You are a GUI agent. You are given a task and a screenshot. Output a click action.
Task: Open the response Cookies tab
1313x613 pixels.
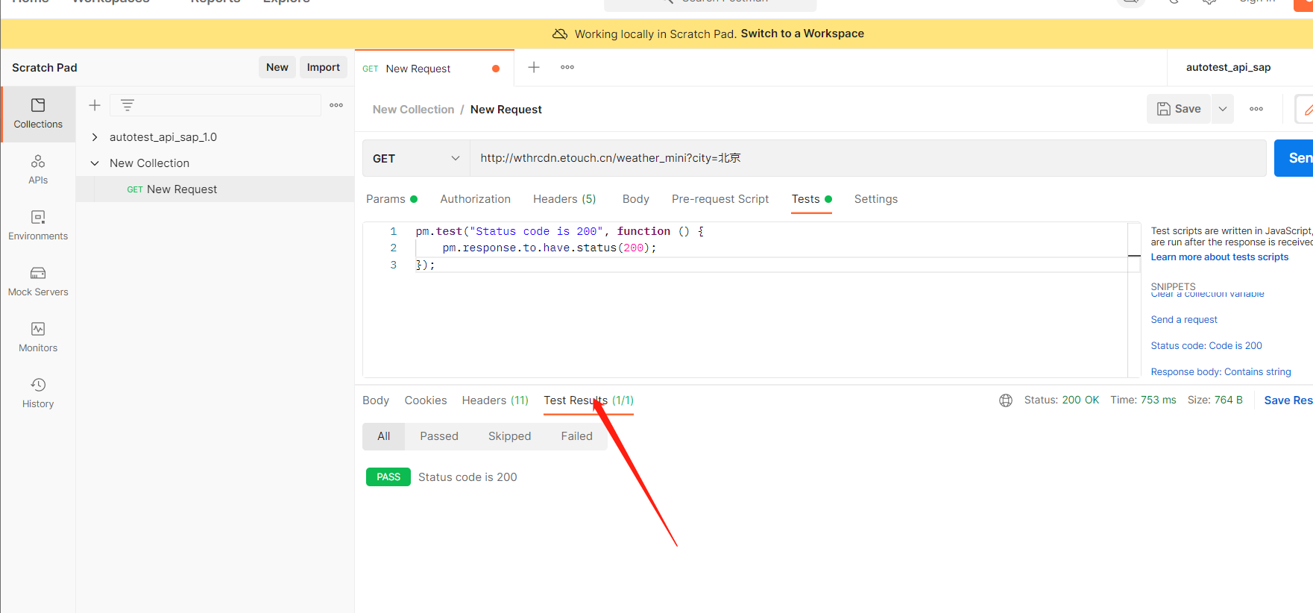pos(426,400)
